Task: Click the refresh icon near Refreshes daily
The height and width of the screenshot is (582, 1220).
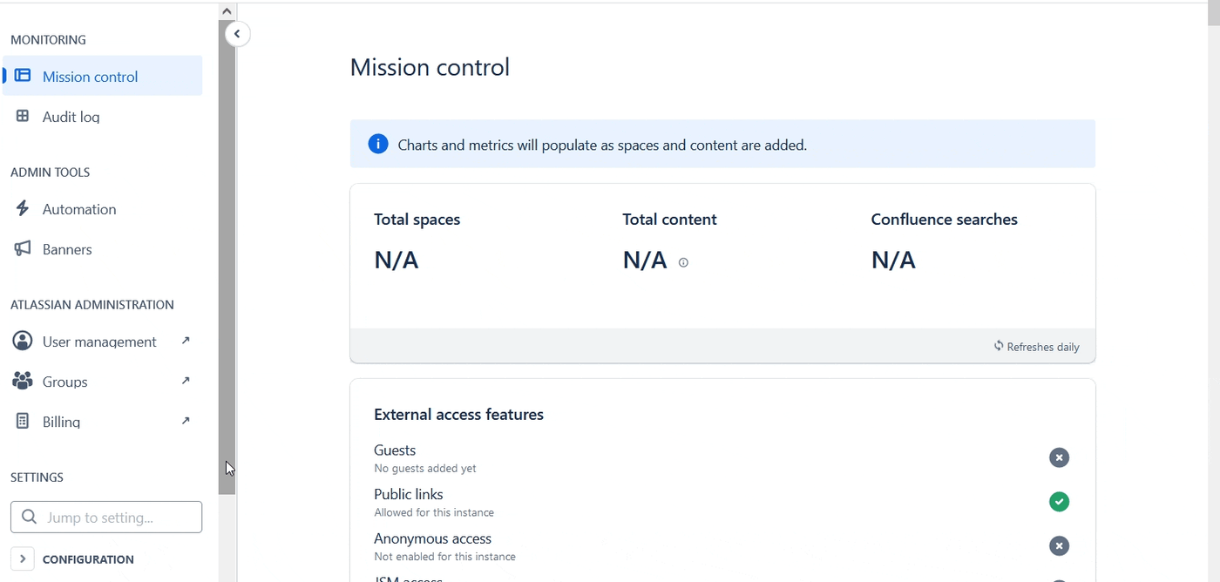Action: coord(999,346)
